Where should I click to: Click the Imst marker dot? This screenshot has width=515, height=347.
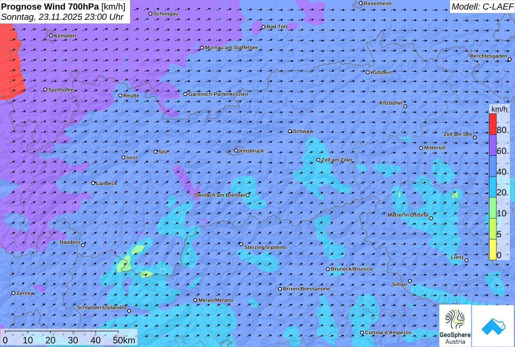(123, 158)
